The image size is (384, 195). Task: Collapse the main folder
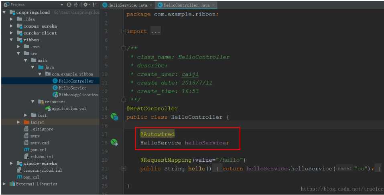[25, 60]
